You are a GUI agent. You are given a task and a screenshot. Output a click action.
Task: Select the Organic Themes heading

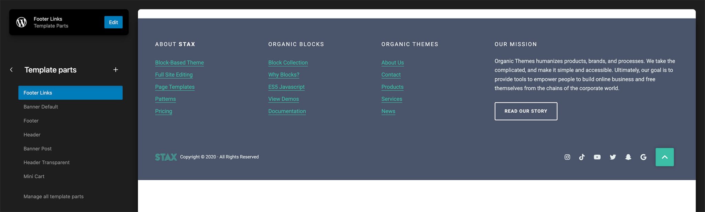coord(410,44)
